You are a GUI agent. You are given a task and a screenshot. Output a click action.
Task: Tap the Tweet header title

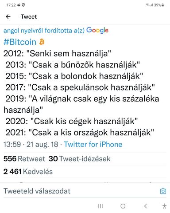tap(29, 16)
